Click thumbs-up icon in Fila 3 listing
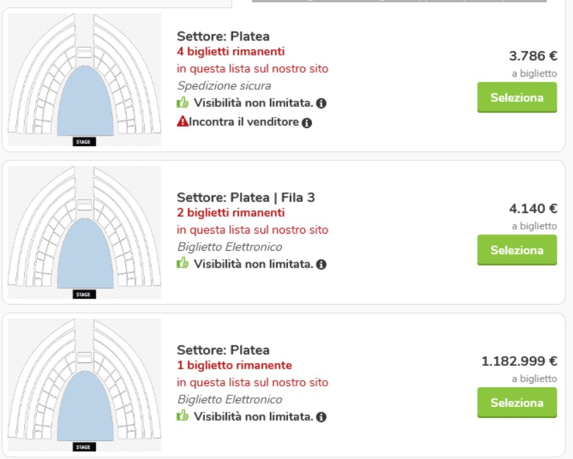Image resolution: width=573 pixels, height=459 pixels. point(182,264)
